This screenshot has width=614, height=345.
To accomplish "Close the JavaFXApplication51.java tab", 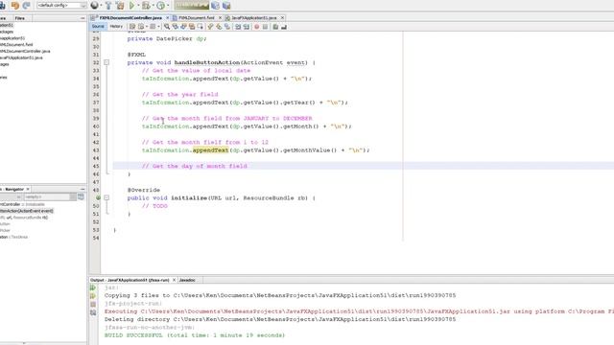I will point(282,18).
